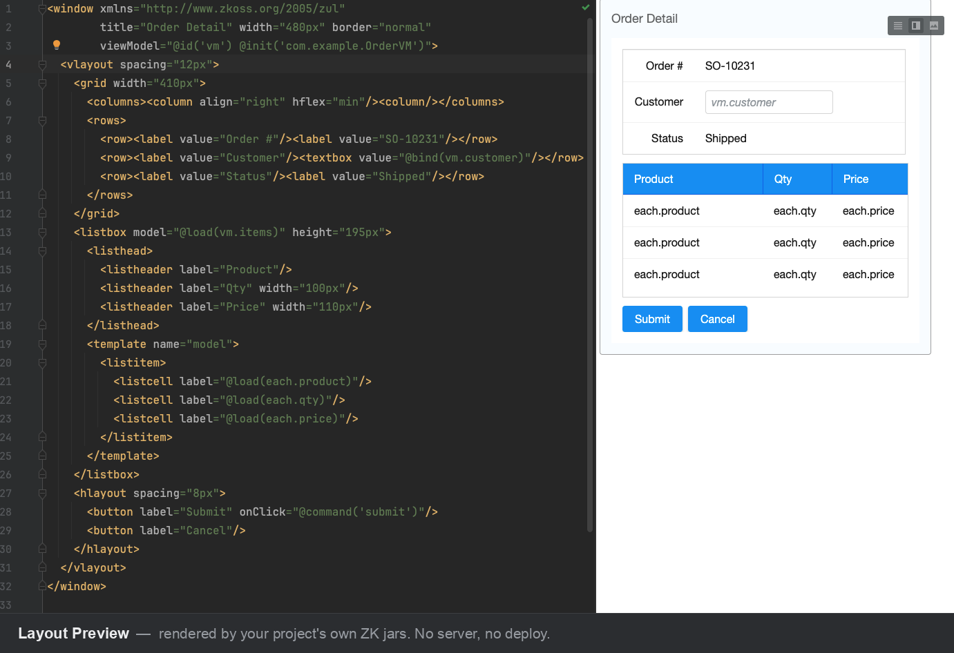Click the Product list header
This screenshot has height=653, width=954.
(x=693, y=179)
